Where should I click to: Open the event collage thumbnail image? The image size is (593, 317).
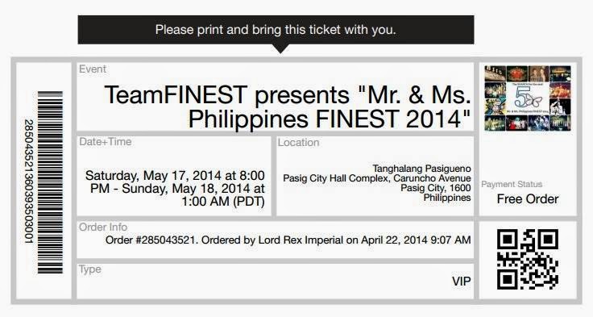[528, 98]
